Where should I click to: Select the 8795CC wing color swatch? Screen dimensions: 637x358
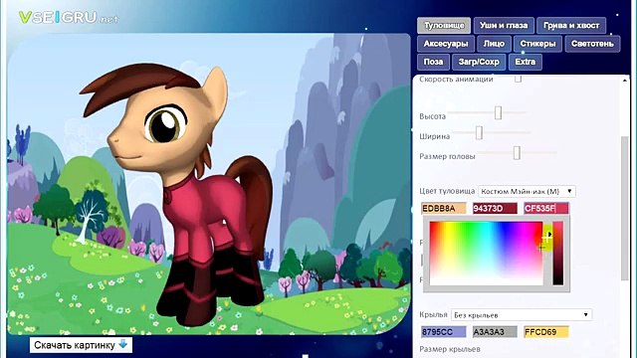[x=444, y=332]
